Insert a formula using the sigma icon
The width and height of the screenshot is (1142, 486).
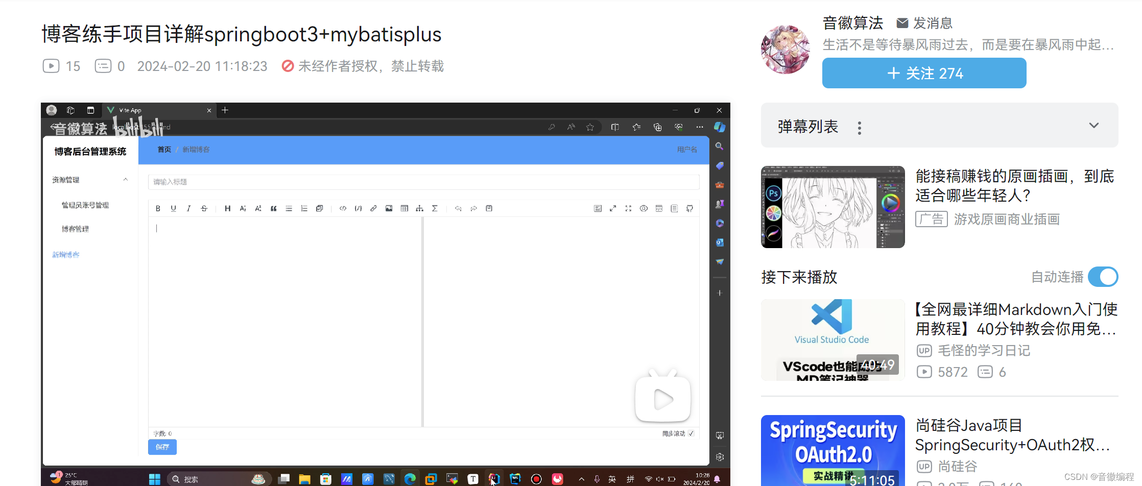pyautogui.click(x=435, y=208)
